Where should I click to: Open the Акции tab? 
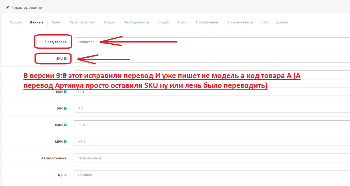[x=182, y=22]
